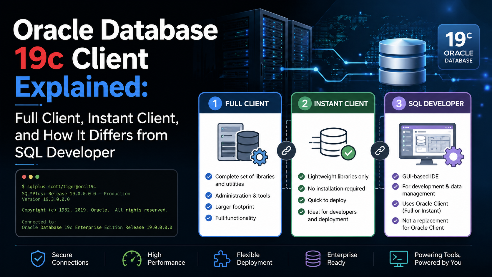Screen dimensions: 492x277
Task: Click the checkmark beside GUI-based IDE
Action: 395,177
